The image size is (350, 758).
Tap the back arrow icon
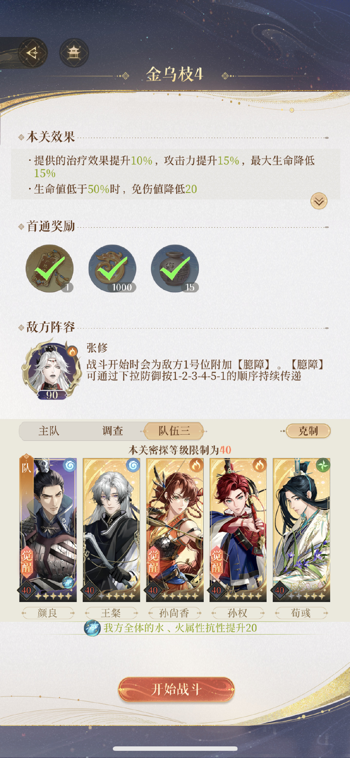coord(32,53)
